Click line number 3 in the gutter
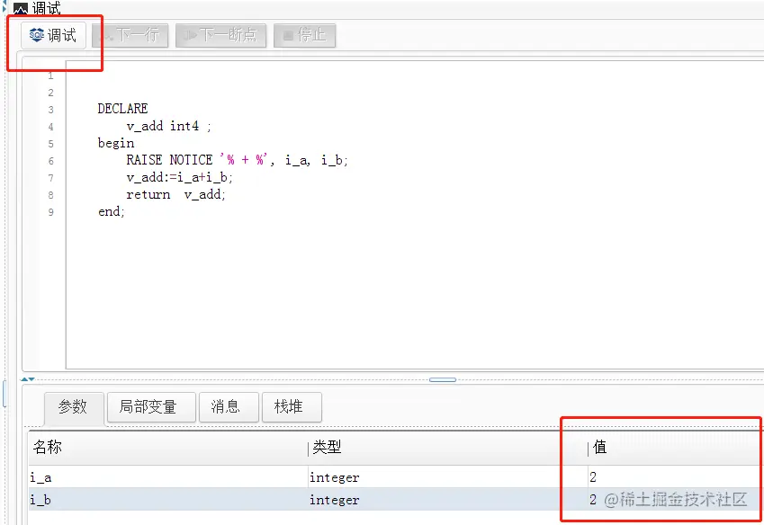Viewport: 764px width, 525px height. [50, 110]
